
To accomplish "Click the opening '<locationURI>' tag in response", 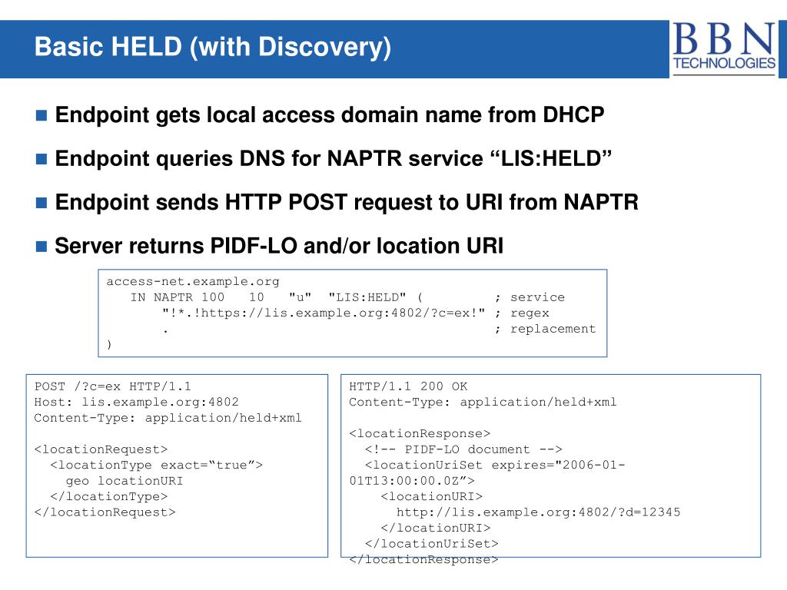I will [x=432, y=497].
